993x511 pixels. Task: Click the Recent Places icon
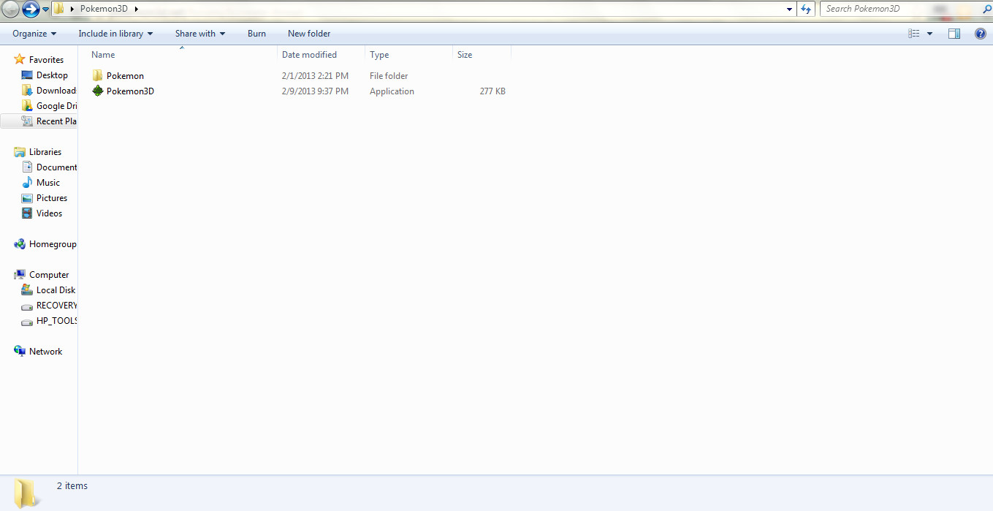[27, 121]
